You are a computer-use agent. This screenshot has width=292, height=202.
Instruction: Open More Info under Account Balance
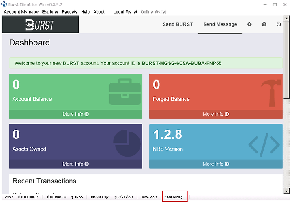[x=75, y=114]
